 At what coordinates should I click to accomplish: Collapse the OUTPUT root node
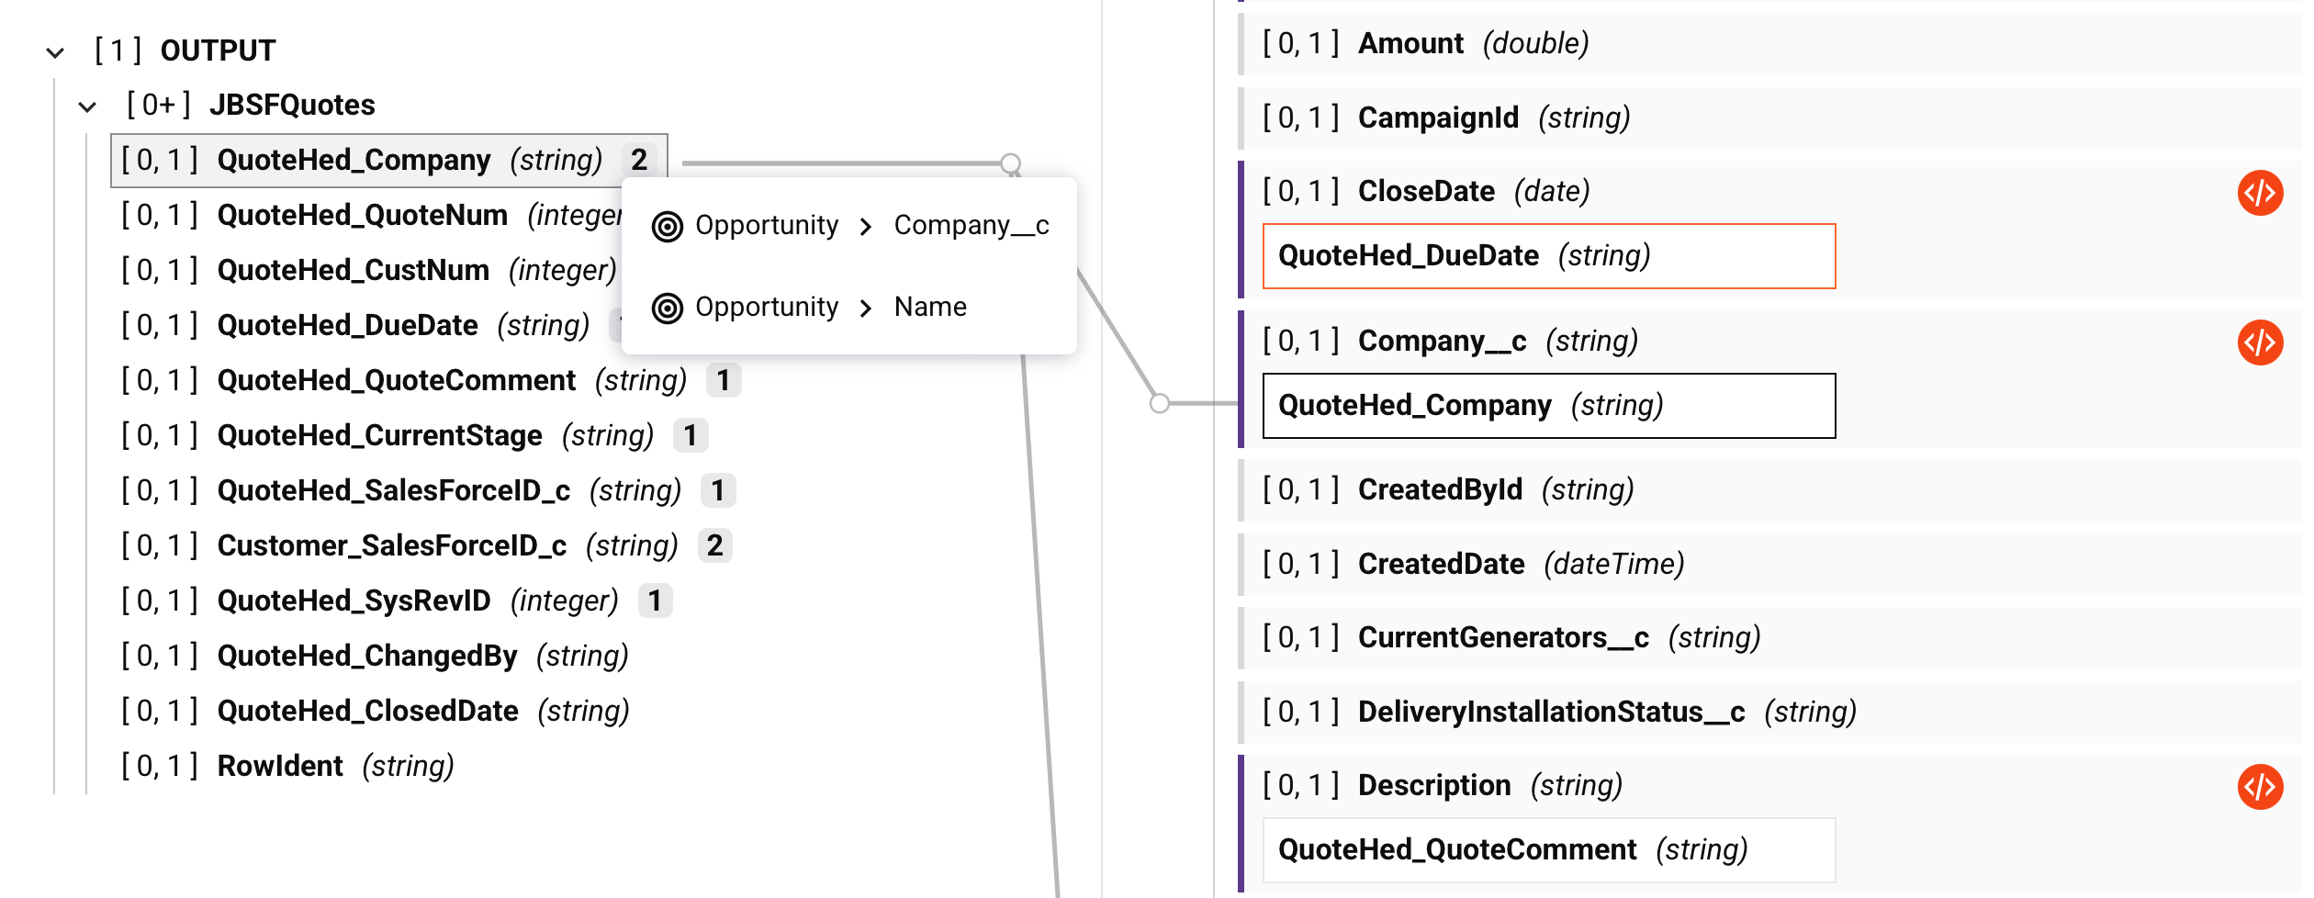click(x=55, y=52)
